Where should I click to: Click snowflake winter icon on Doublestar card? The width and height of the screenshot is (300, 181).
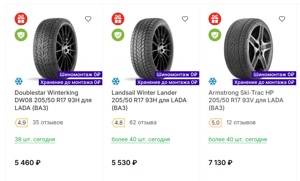(19, 82)
